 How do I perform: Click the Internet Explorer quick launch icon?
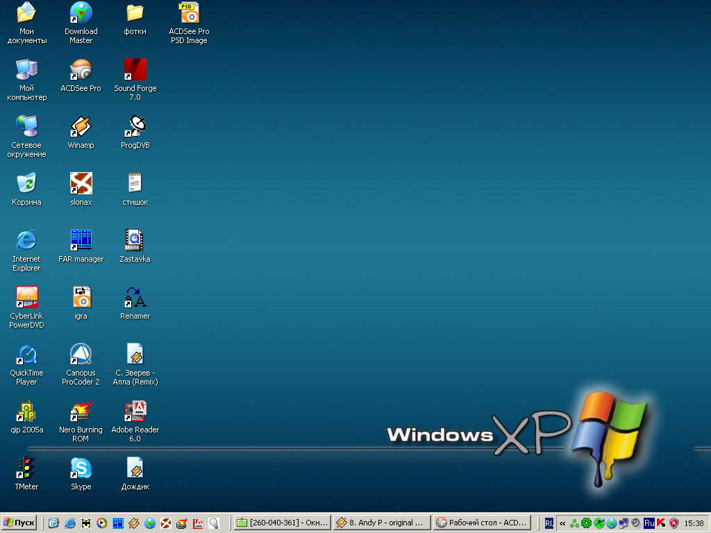[x=69, y=523]
